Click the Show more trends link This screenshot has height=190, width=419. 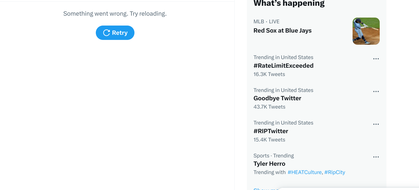266,188
